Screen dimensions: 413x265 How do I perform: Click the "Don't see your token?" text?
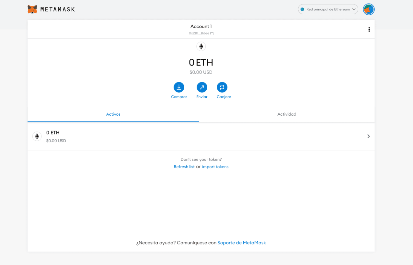(201, 160)
